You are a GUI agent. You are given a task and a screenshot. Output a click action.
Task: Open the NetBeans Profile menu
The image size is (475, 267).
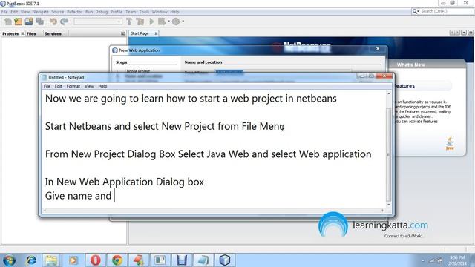[x=117, y=12]
